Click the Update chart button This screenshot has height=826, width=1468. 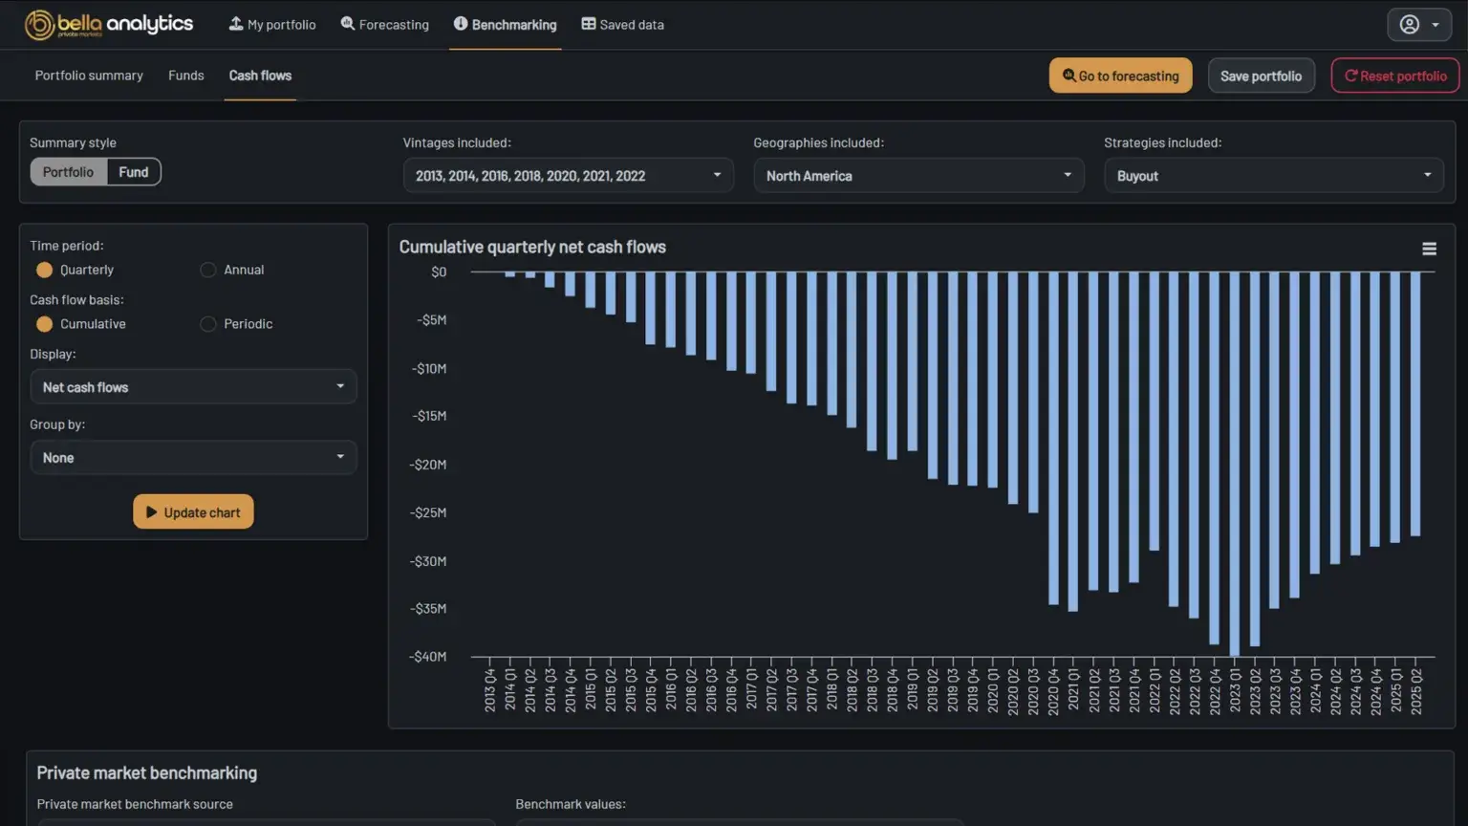click(193, 511)
